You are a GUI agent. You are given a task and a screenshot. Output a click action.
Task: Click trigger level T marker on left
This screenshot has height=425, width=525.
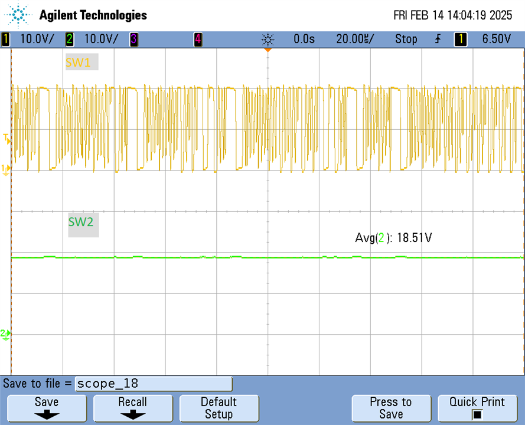6,139
